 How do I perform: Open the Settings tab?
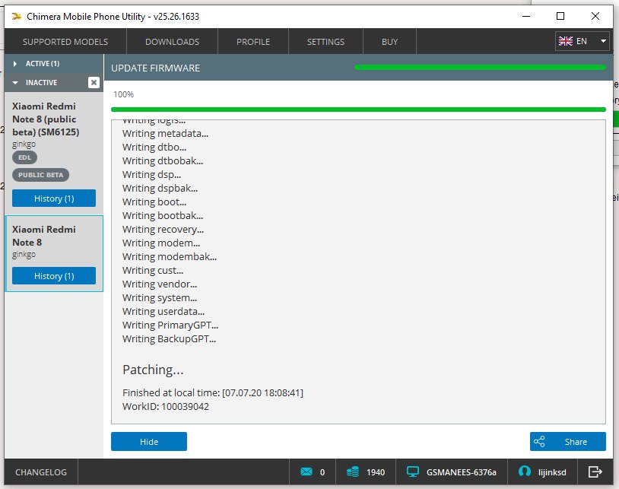tap(325, 42)
